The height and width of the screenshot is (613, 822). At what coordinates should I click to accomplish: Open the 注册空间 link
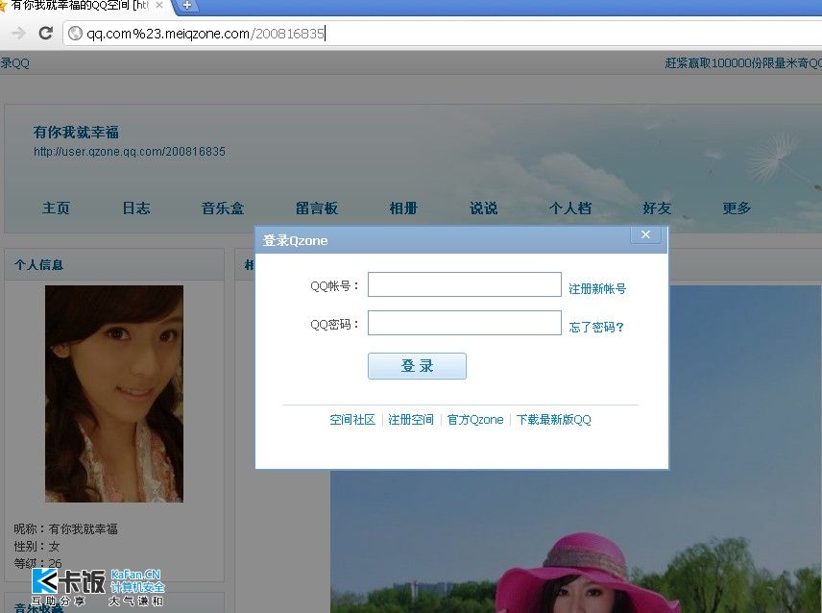pyautogui.click(x=411, y=420)
